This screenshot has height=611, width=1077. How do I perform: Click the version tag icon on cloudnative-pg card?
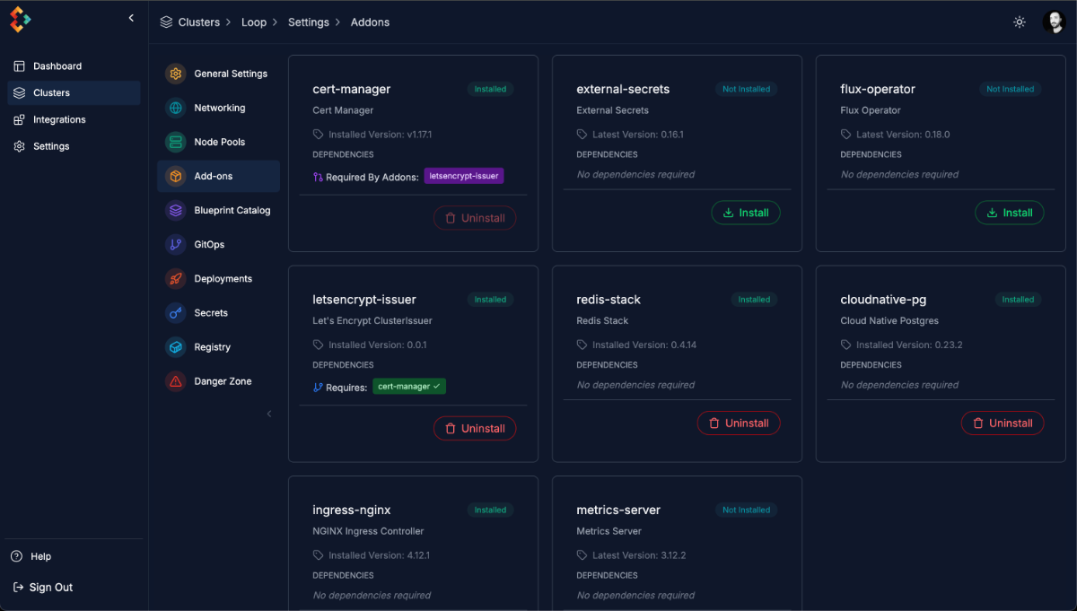coord(845,345)
